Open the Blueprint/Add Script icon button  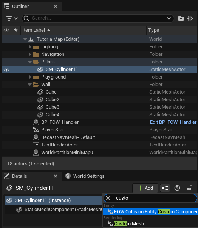(165, 188)
